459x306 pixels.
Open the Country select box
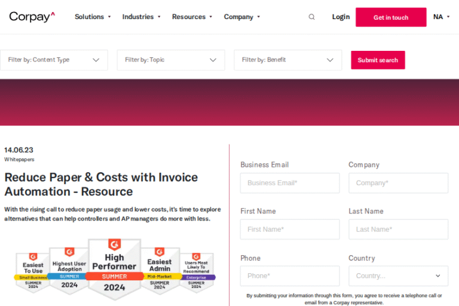398,276
